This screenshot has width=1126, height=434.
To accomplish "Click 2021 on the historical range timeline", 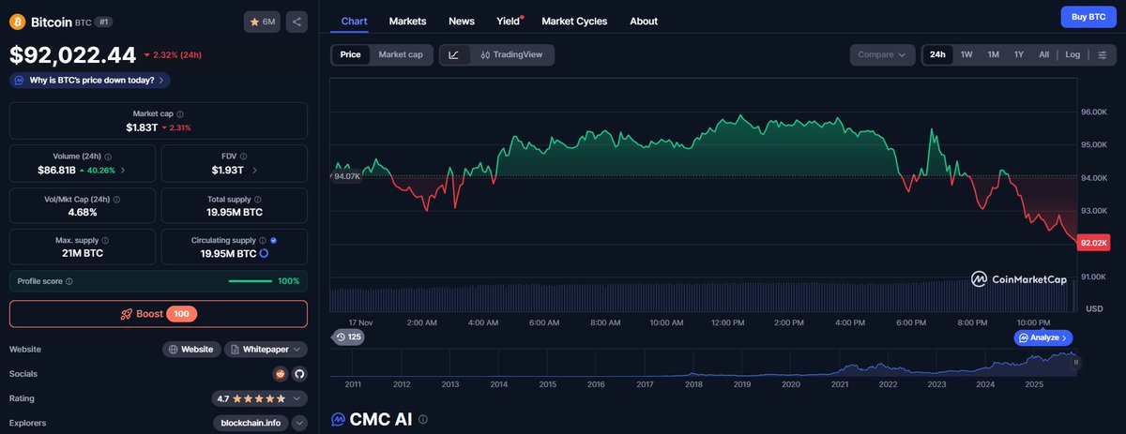I will click(840, 384).
